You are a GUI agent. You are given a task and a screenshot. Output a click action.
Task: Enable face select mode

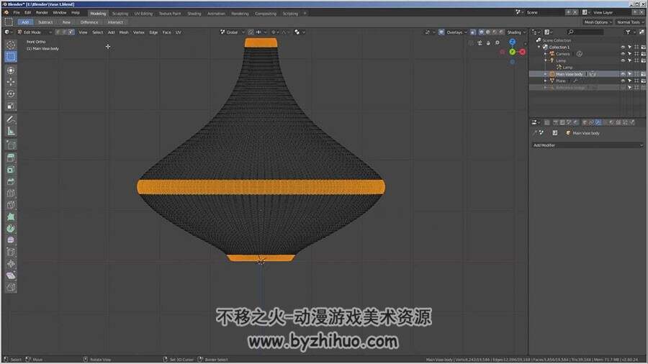click(x=71, y=32)
